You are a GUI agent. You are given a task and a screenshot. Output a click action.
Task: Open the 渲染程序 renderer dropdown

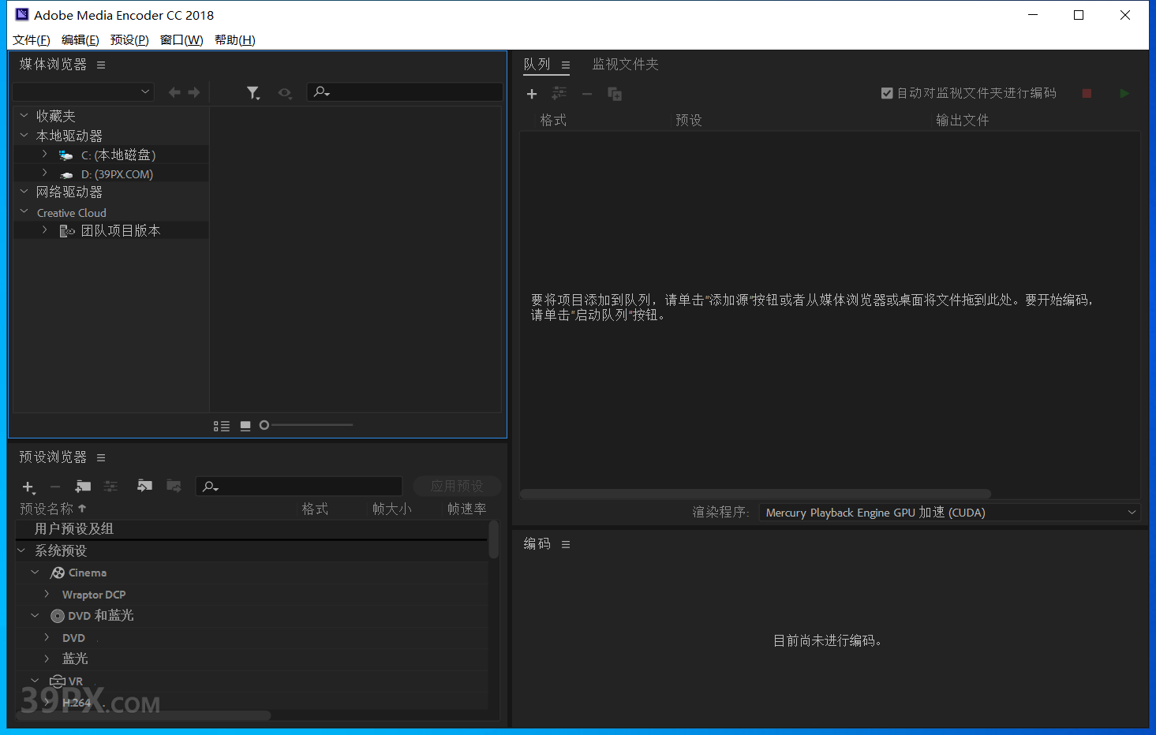(x=950, y=513)
